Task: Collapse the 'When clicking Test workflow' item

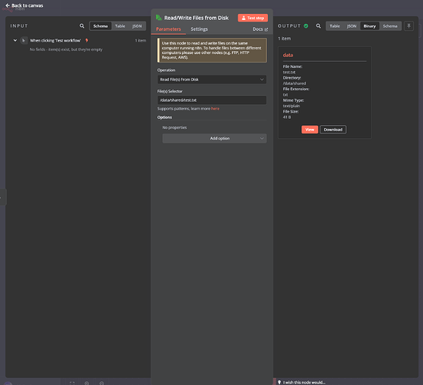Action: point(15,40)
